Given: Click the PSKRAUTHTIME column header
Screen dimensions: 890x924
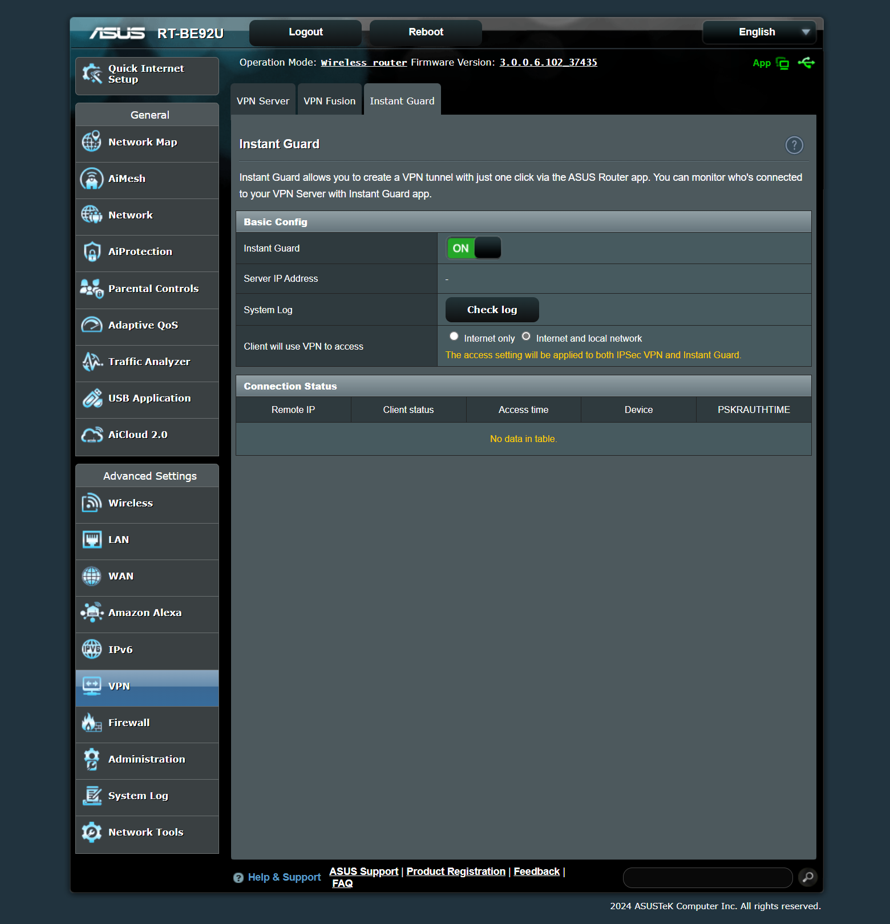Looking at the screenshot, I should click(754, 410).
